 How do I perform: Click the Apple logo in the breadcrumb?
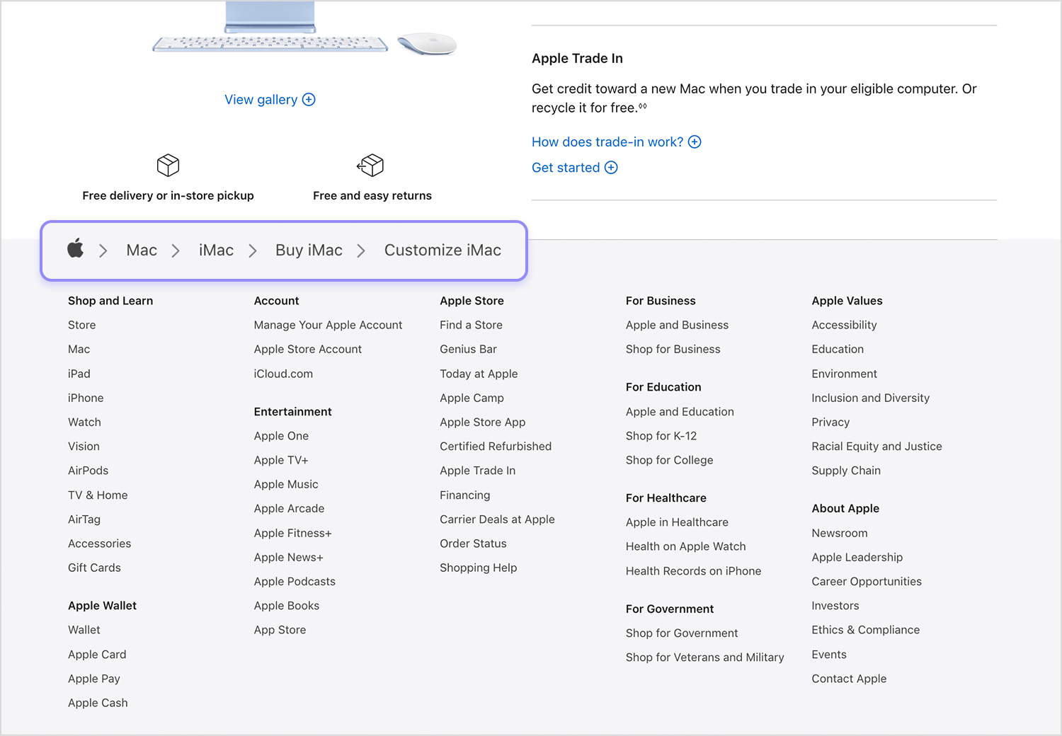click(76, 249)
